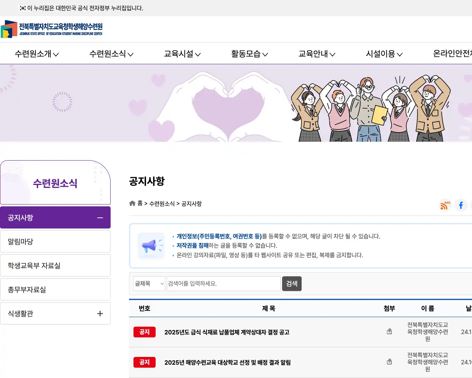
Task: Open the RSS feed icon
Action: point(445,205)
